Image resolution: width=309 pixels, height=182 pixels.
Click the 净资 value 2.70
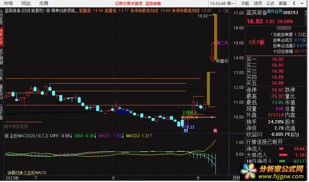[279, 128]
